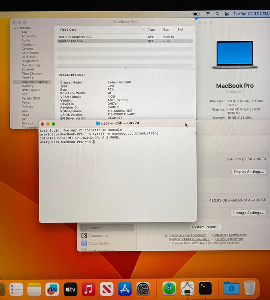
Task: Open the News app in the Dock
Action: coord(106,289)
